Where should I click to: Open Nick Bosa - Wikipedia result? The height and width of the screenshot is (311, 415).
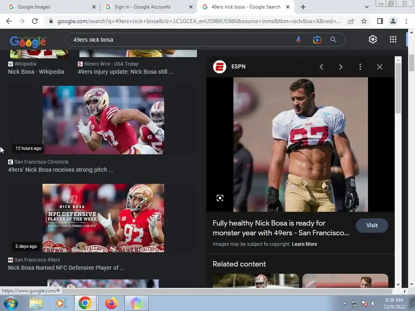tap(36, 72)
